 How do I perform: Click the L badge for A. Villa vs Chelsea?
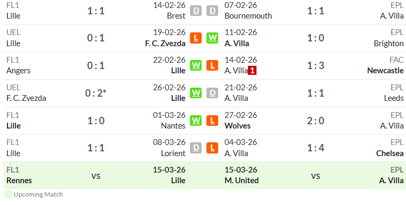point(212,148)
